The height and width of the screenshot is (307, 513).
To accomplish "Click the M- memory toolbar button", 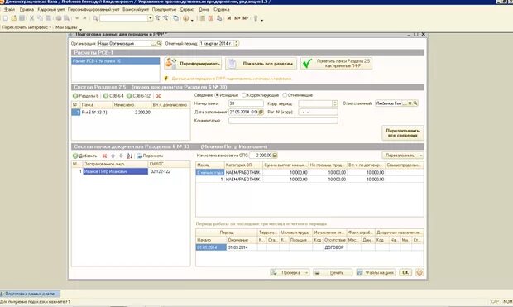I will pyautogui.click(x=245, y=18).
